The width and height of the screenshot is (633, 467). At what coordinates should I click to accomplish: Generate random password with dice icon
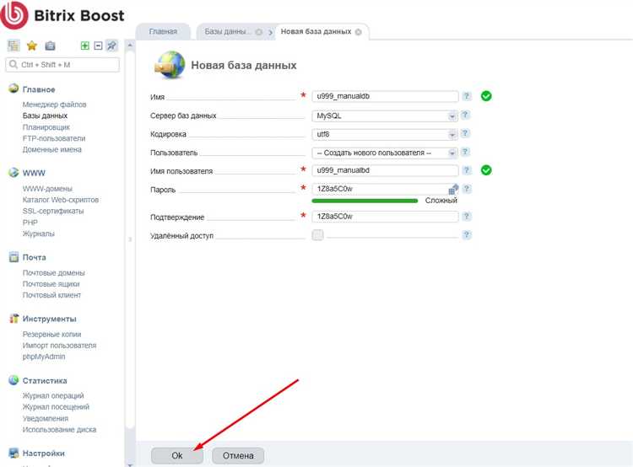click(x=453, y=189)
